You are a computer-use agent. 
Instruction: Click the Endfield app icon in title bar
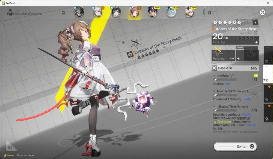click(x=3, y=3)
